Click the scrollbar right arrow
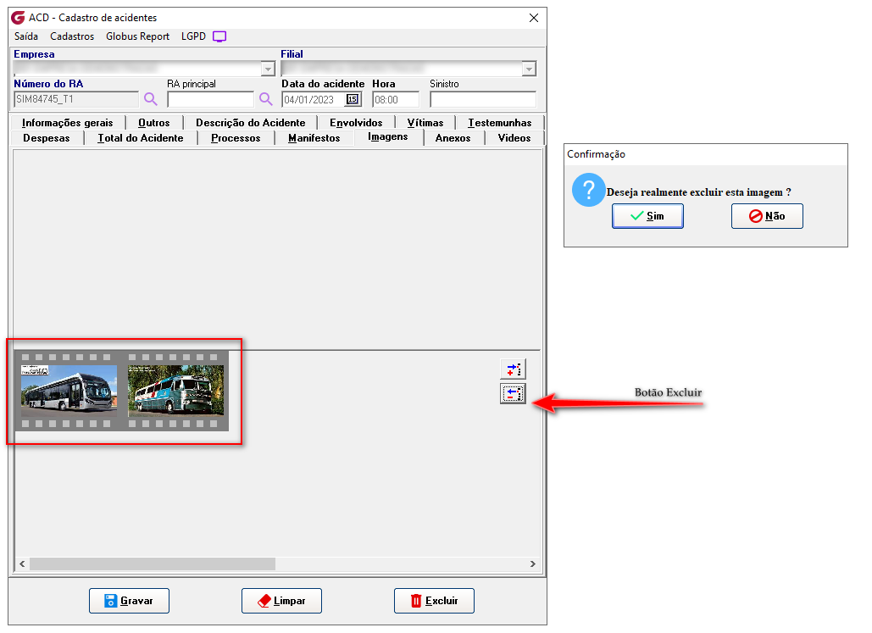Screen dimensions: 872x633 (x=533, y=564)
